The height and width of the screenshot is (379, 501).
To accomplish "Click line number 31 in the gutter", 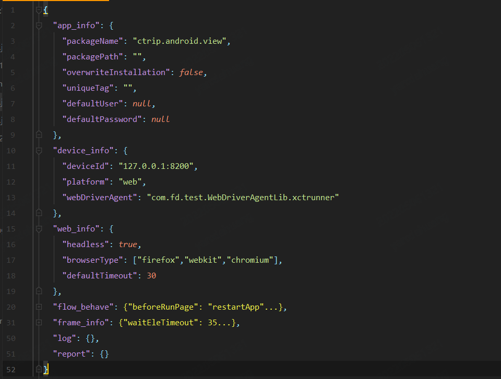I will pos(11,323).
